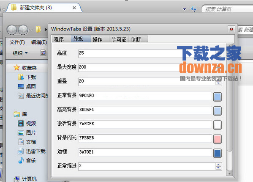Open the 背景闪光 pink color swatch

[218, 139]
